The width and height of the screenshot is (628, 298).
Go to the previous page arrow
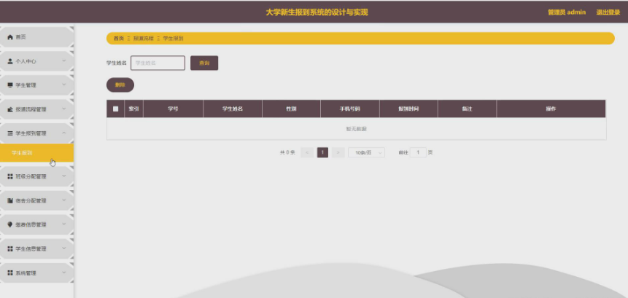(307, 152)
